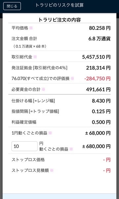Open the ストップロス見積額 info asterisk icon

click(52, 170)
